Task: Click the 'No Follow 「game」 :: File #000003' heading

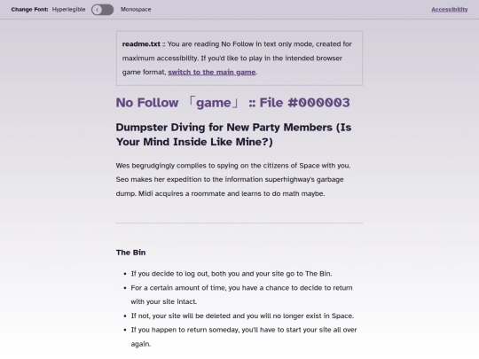Action: coord(232,103)
